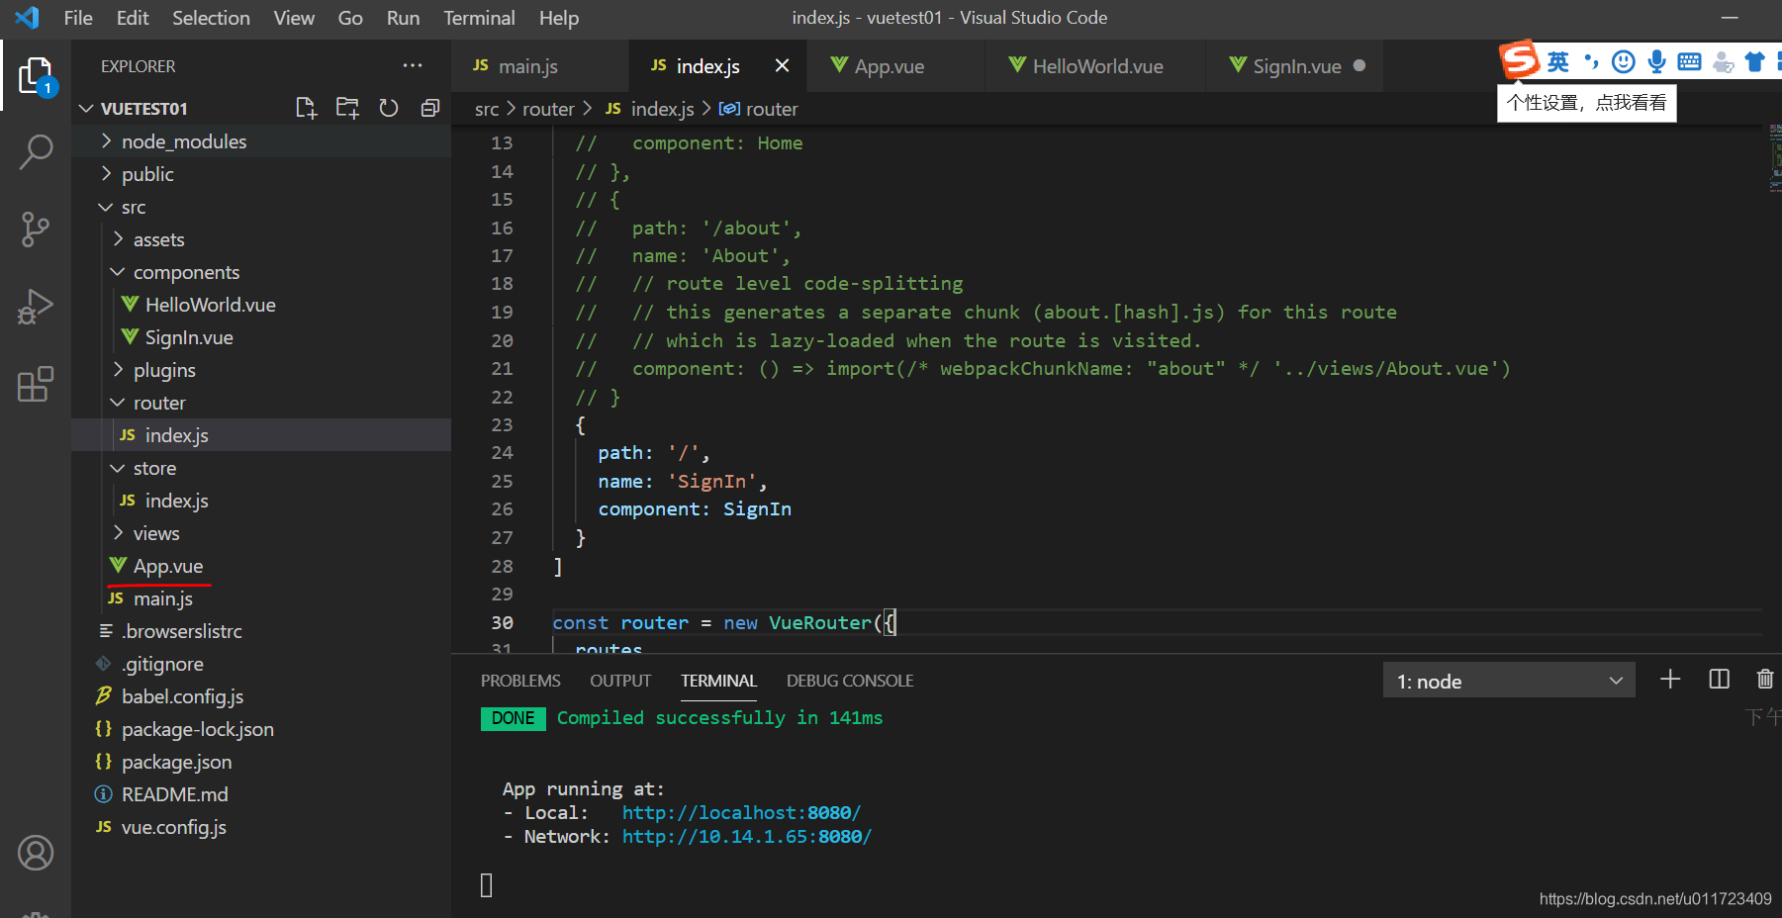Collapse the store folder

[118, 468]
